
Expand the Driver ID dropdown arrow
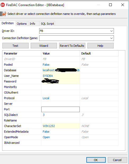(112, 31)
